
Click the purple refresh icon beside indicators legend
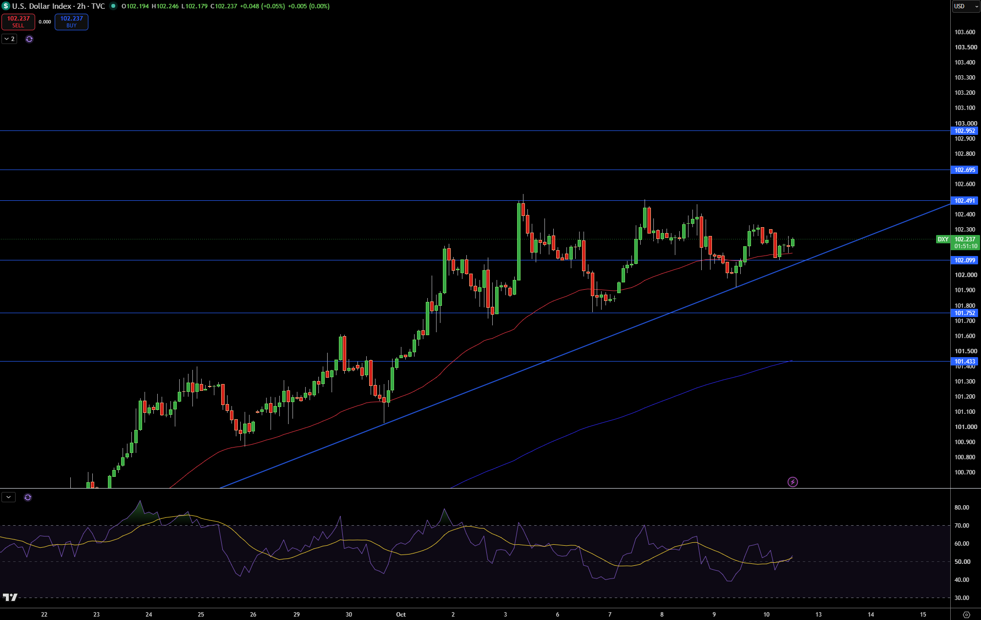pyautogui.click(x=29, y=39)
